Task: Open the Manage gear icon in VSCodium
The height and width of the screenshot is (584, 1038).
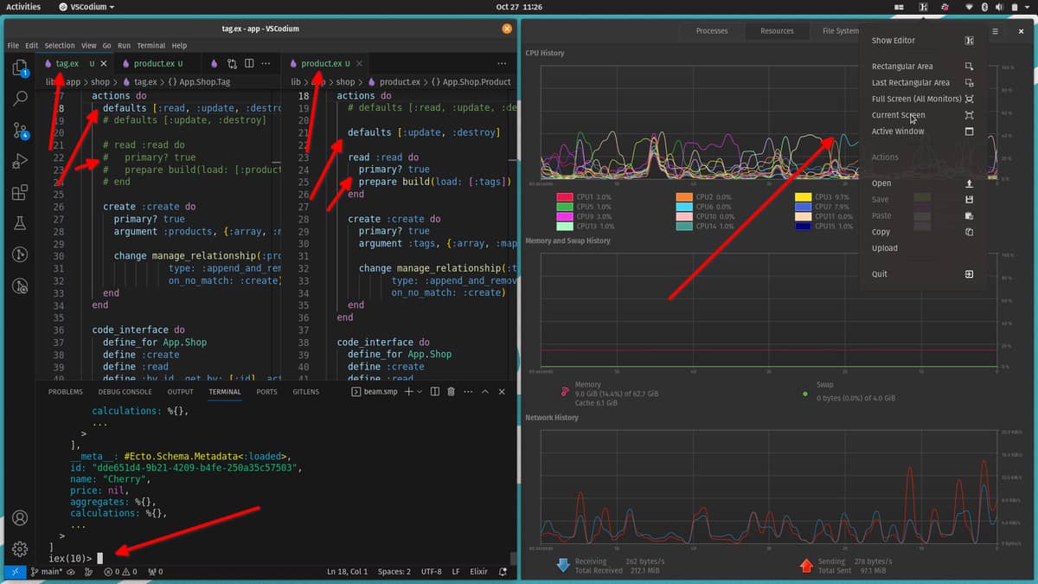Action: click(x=19, y=549)
